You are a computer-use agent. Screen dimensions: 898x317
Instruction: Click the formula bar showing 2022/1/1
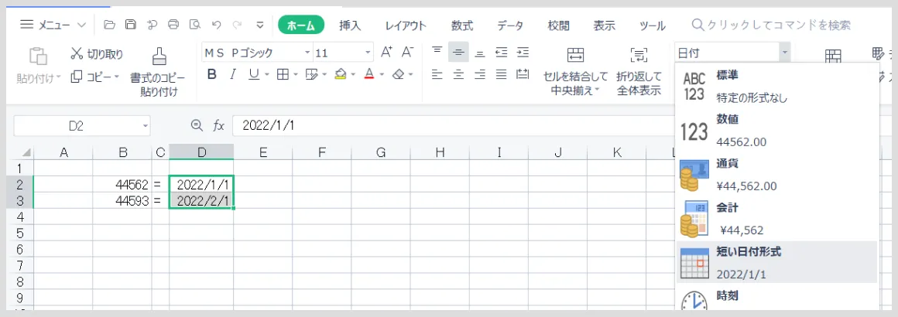[454, 125]
